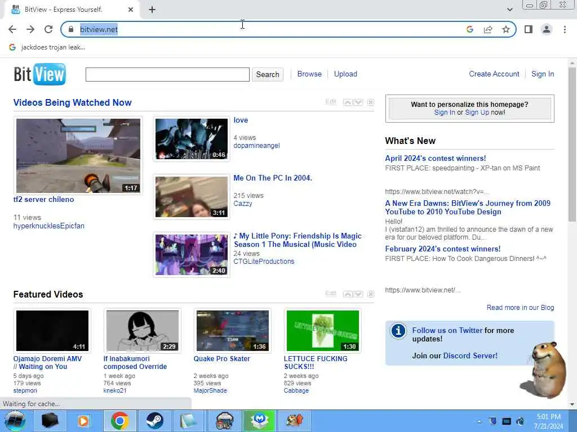Open A New Era Dawns blog post
The image size is (577, 432).
click(468, 208)
